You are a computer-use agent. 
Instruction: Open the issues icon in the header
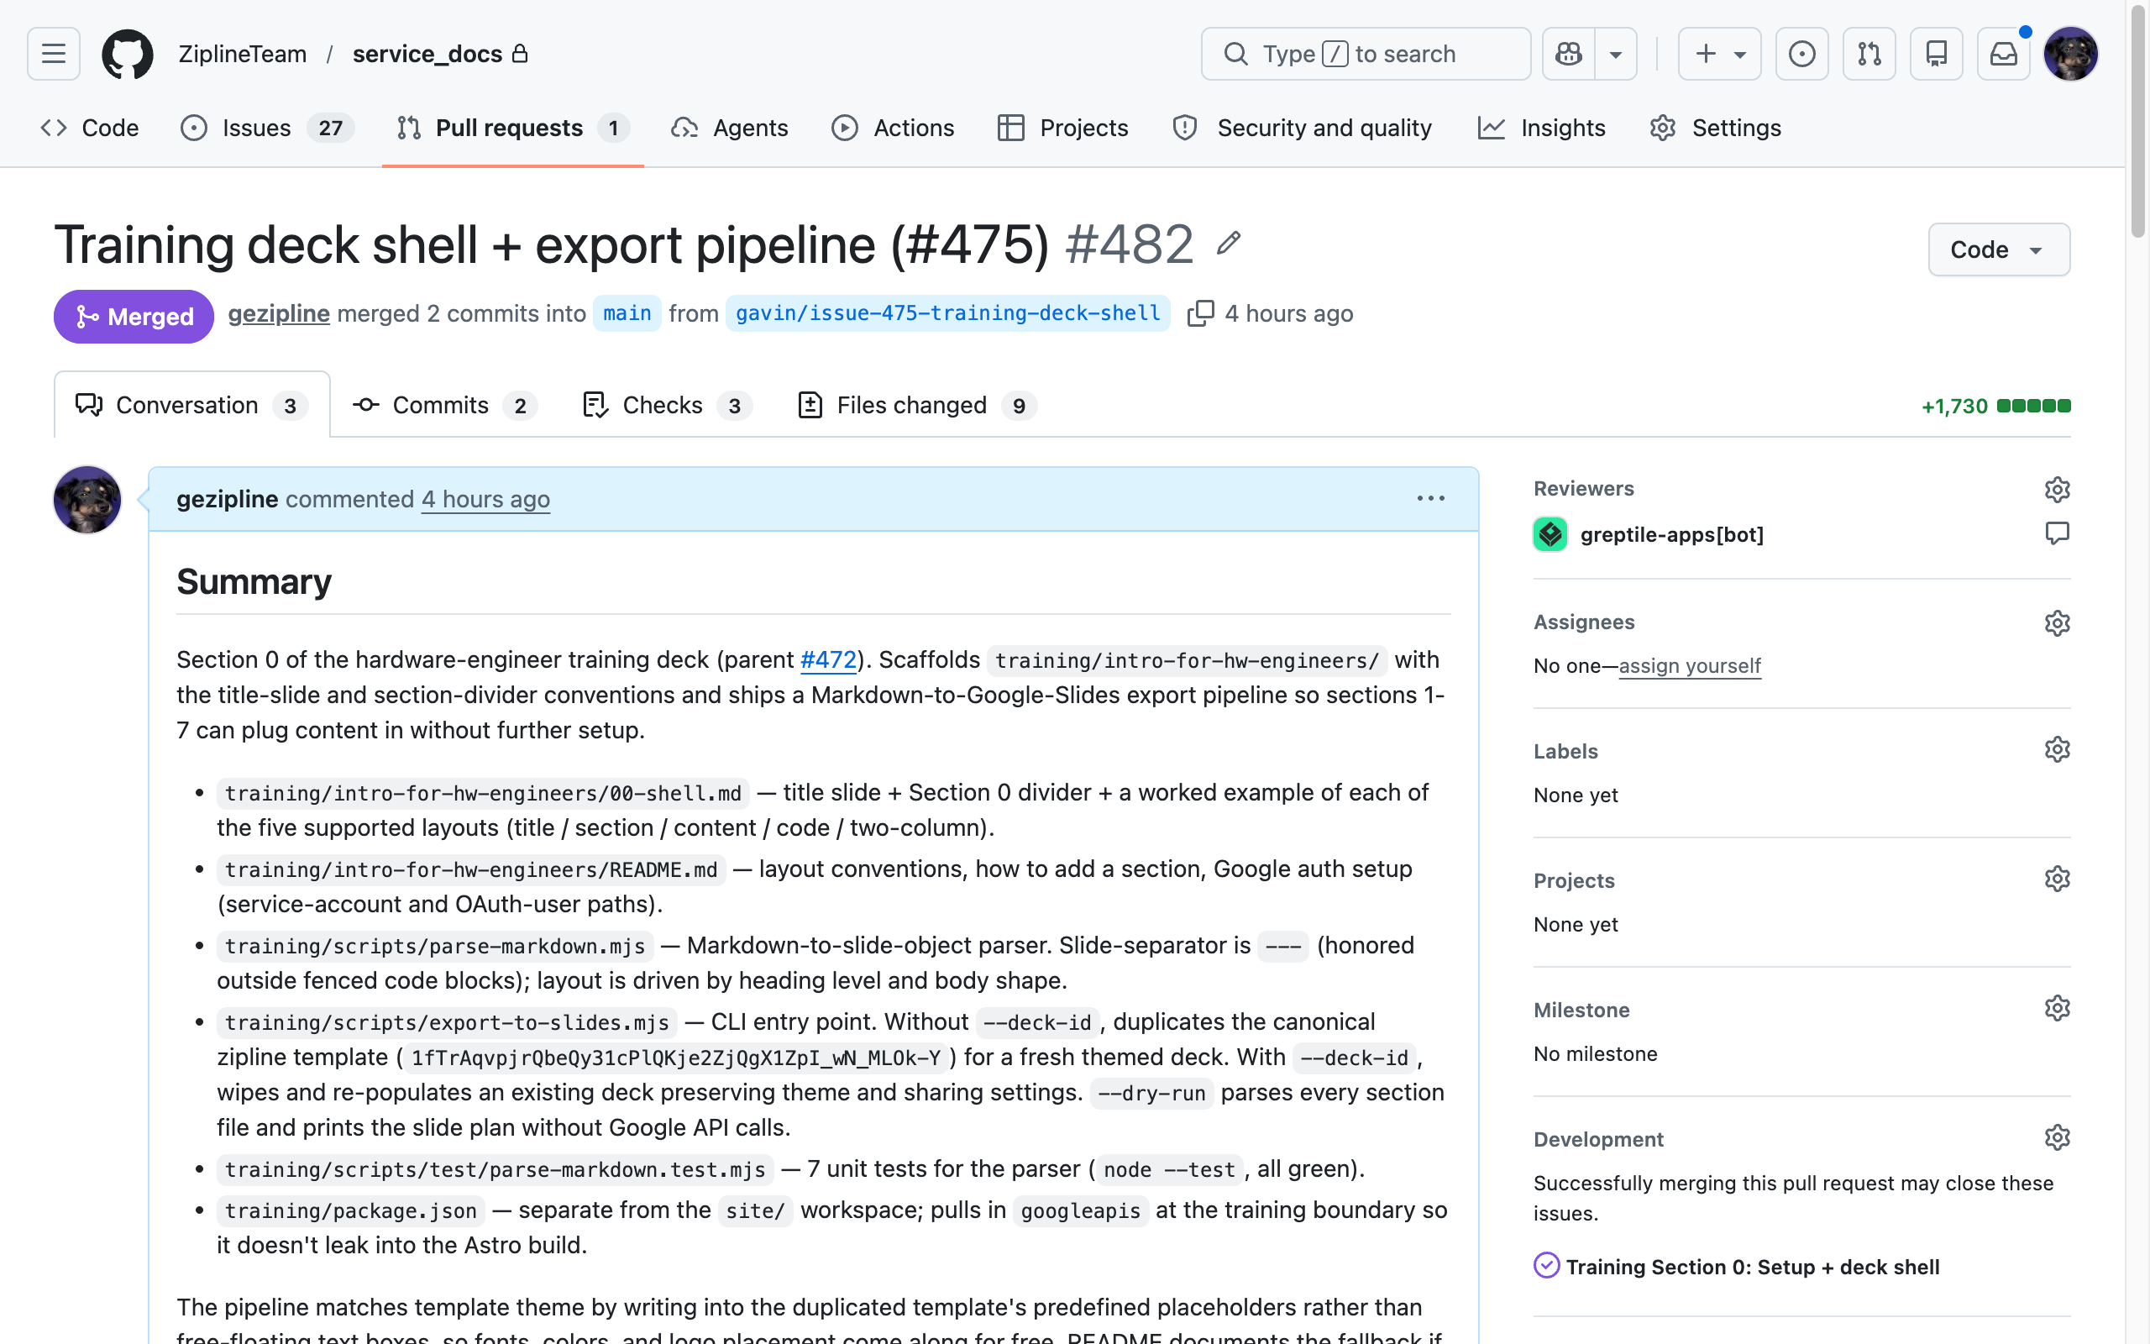tap(1801, 55)
